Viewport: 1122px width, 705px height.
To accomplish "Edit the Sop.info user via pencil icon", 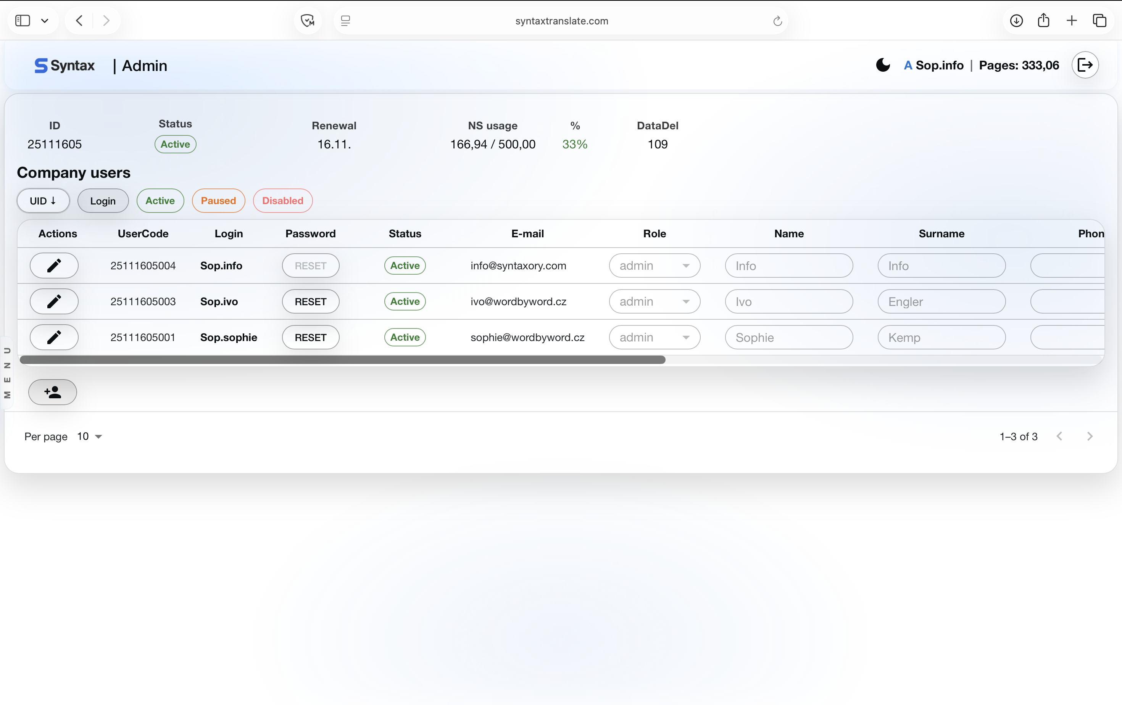I will (53, 266).
